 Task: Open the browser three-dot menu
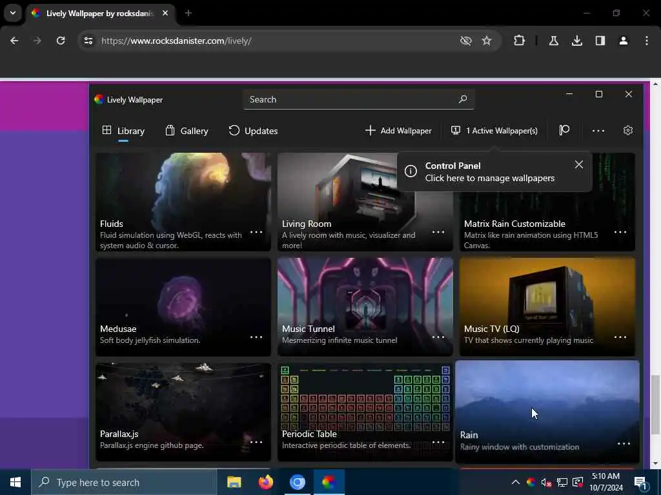[647, 41]
